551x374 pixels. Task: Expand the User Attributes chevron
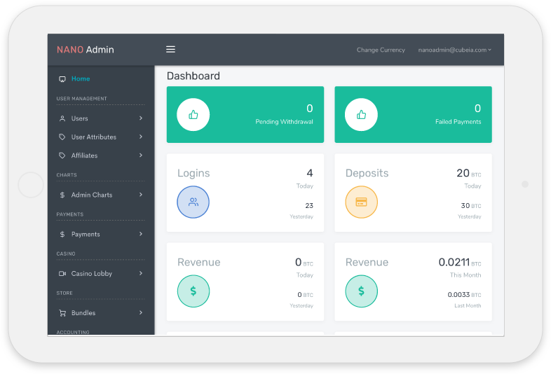point(141,137)
